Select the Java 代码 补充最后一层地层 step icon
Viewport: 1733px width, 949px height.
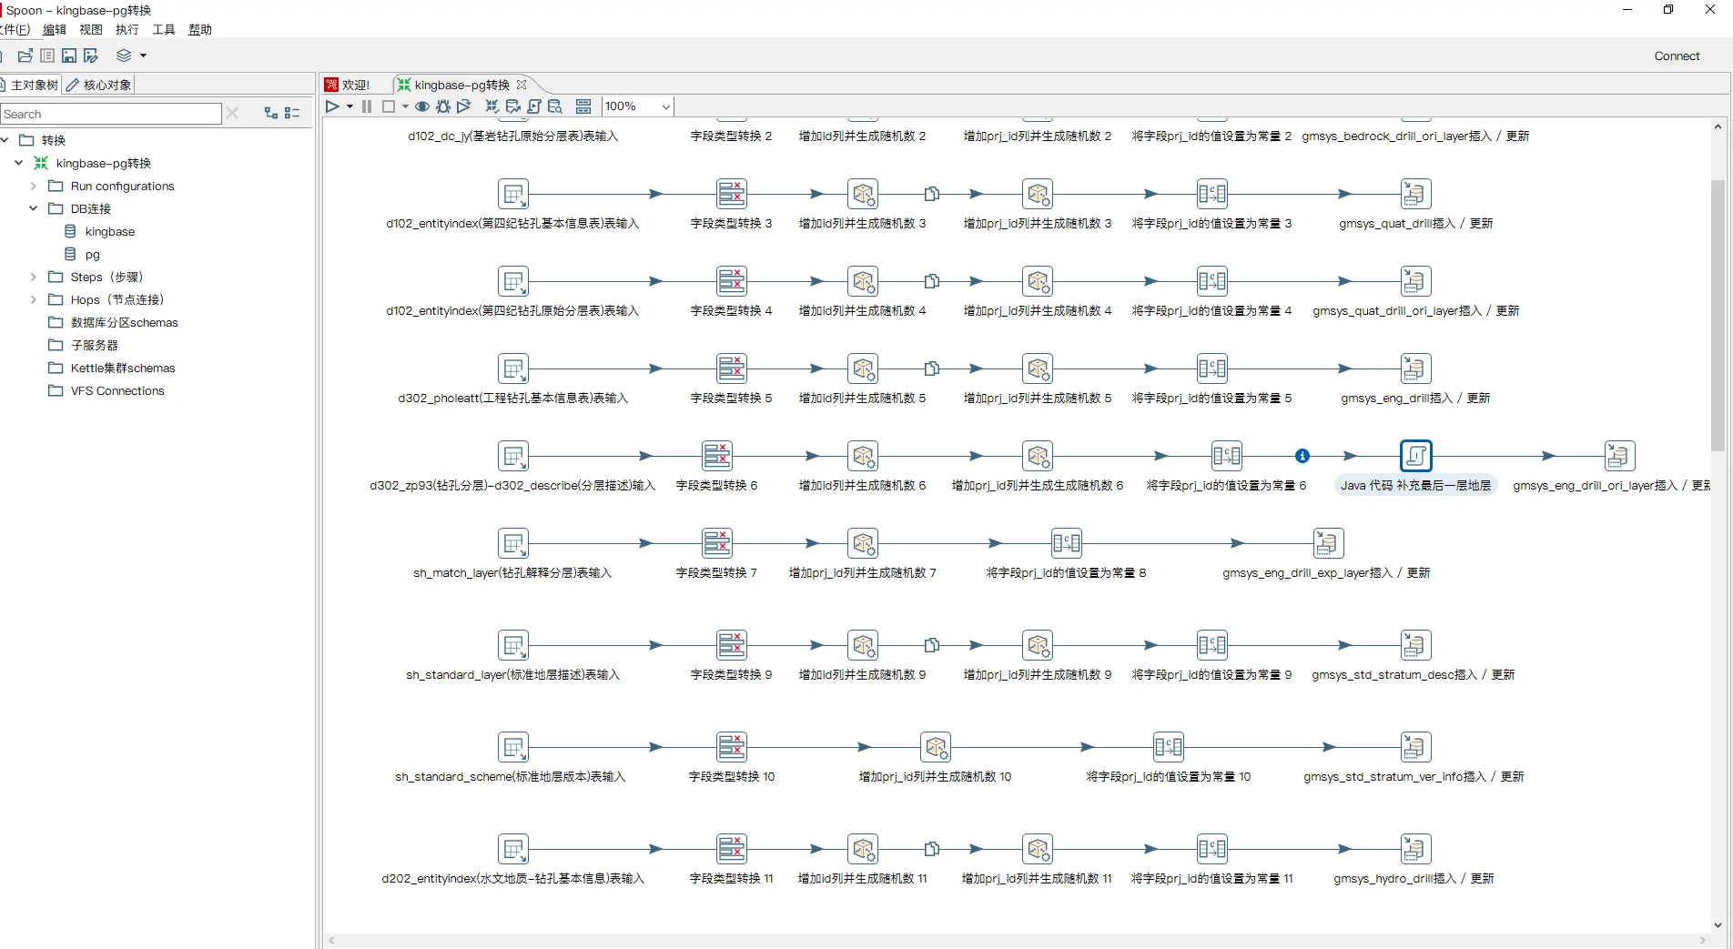tap(1415, 456)
